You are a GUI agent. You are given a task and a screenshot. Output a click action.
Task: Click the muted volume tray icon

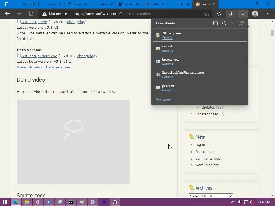click(252, 202)
